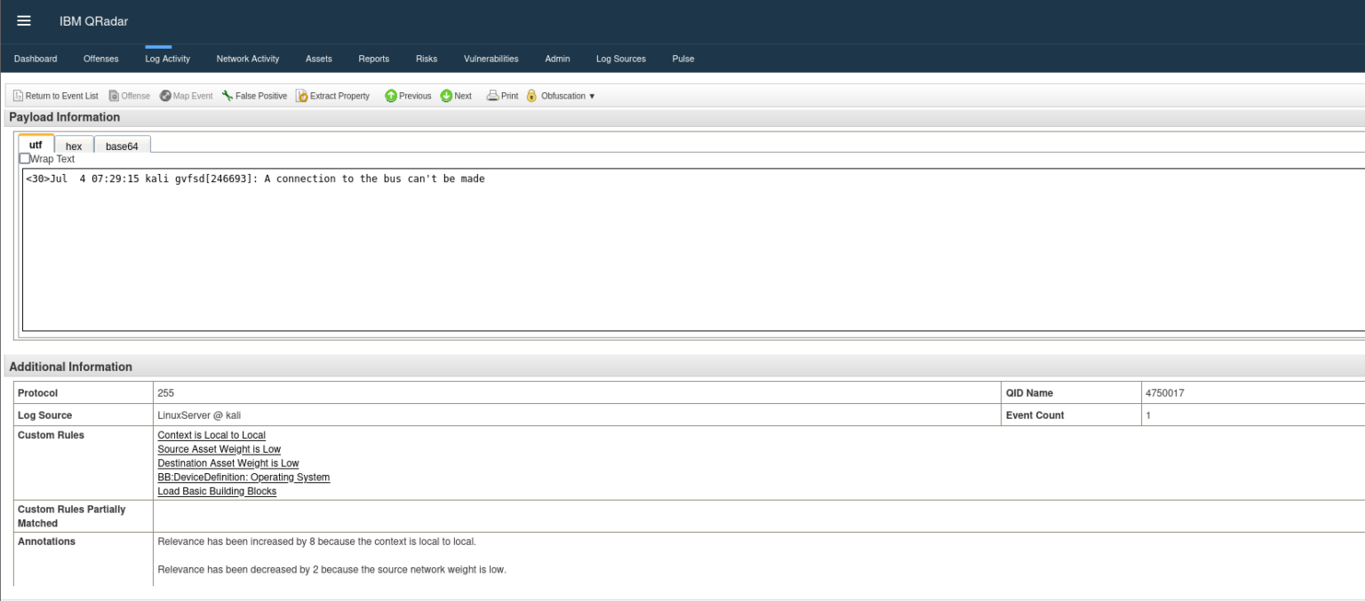Click the Extract Property icon

pyautogui.click(x=302, y=96)
